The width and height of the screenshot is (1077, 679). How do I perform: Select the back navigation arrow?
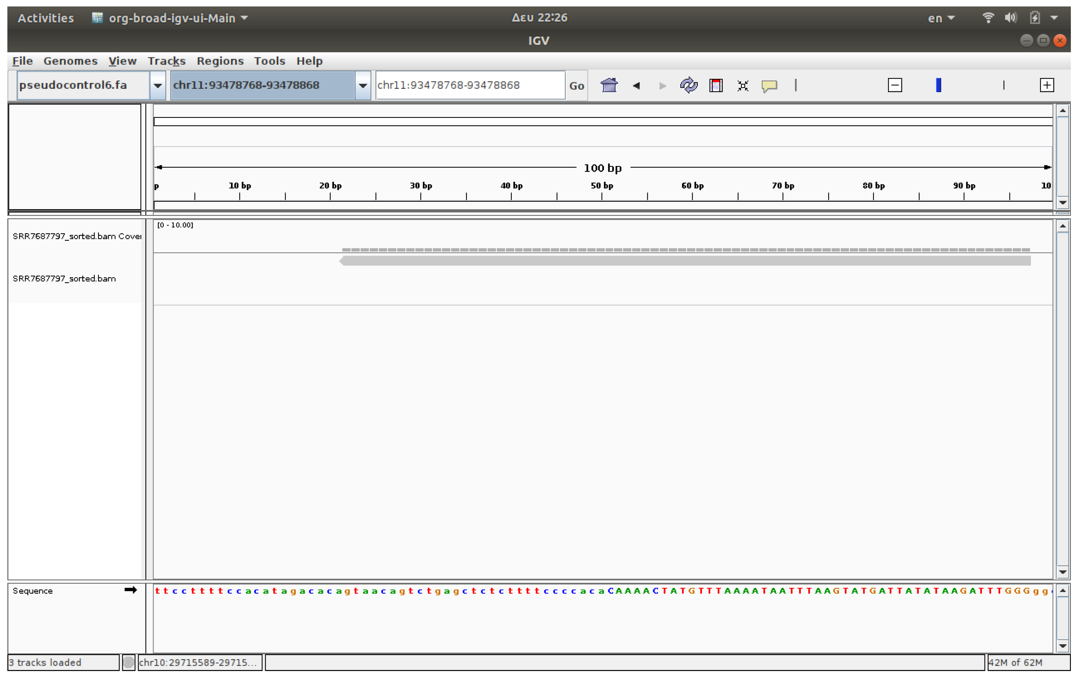click(x=637, y=86)
